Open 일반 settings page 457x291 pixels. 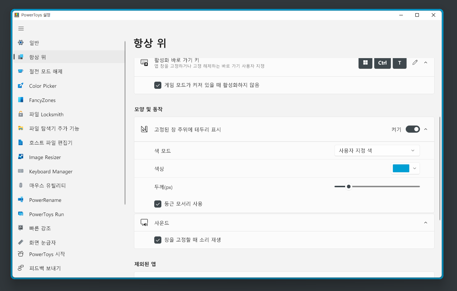pos(69,43)
